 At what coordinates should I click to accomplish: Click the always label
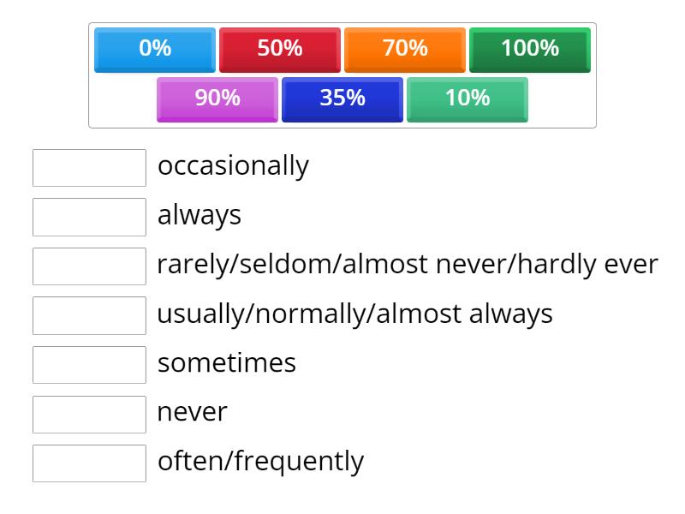click(200, 216)
